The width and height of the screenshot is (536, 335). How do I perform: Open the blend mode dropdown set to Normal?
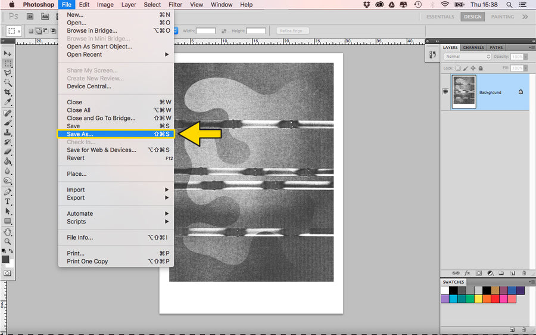(467, 57)
